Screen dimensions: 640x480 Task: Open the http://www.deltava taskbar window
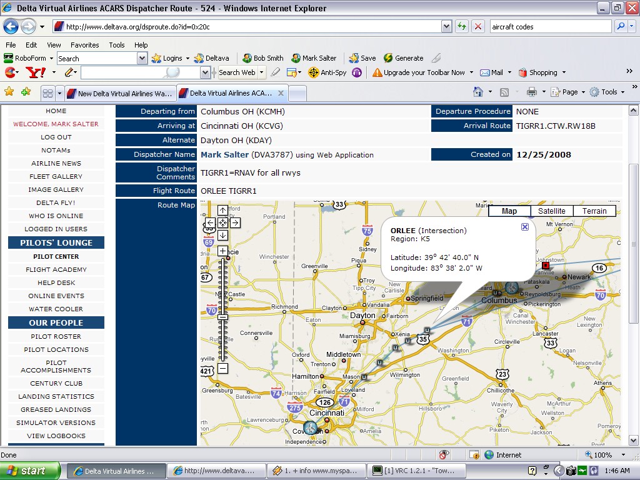(216, 471)
